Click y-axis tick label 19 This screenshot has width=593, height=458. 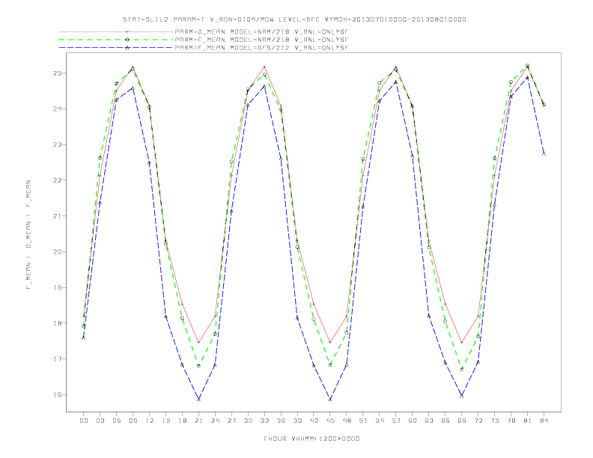pyautogui.click(x=58, y=287)
